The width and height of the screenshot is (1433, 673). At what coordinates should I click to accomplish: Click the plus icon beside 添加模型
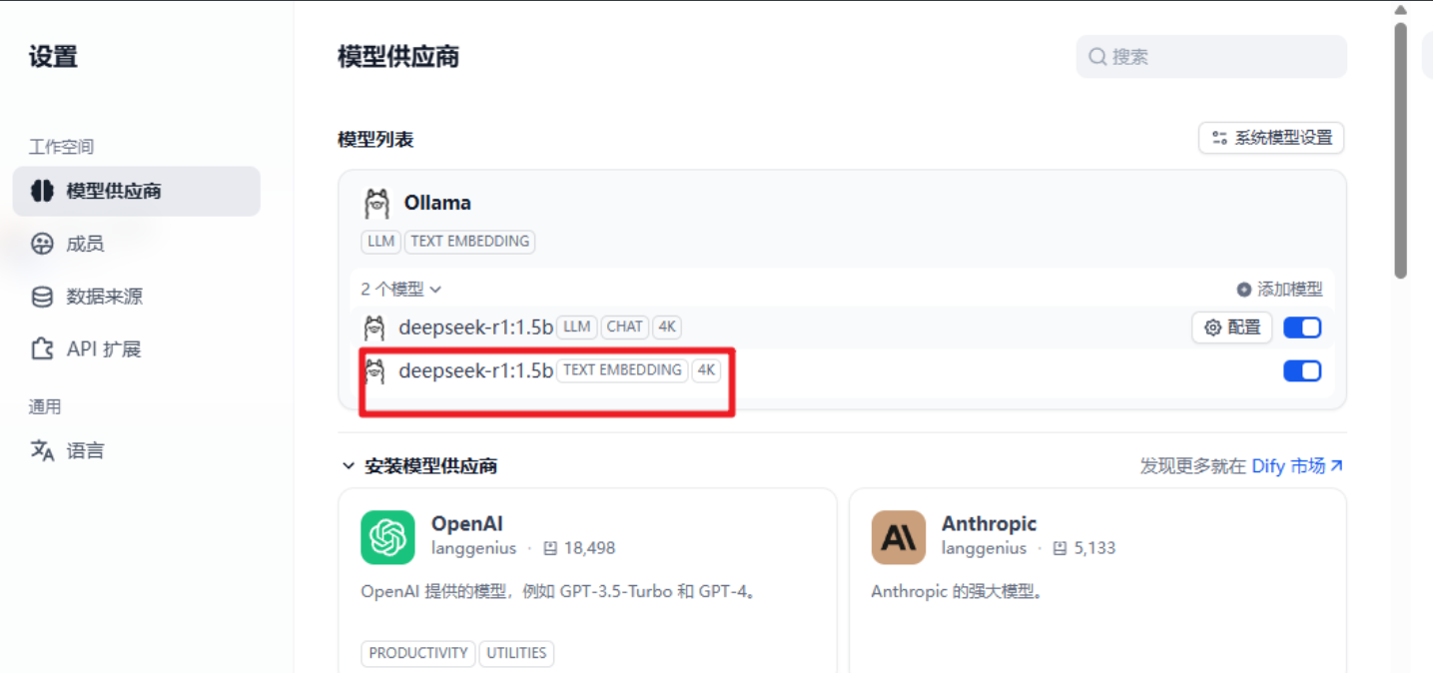[x=1244, y=290]
